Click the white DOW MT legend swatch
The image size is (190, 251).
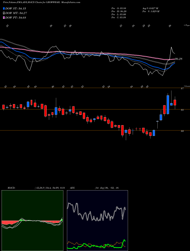click(x=4, y=13)
